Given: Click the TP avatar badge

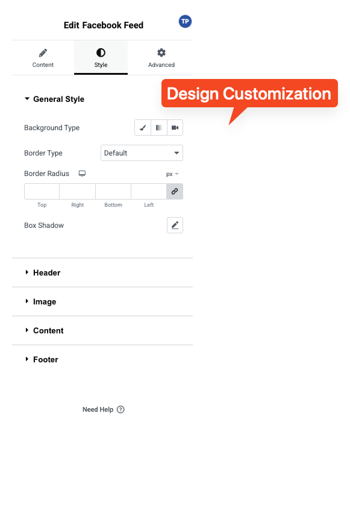Looking at the screenshot, I should (x=185, y=22).
